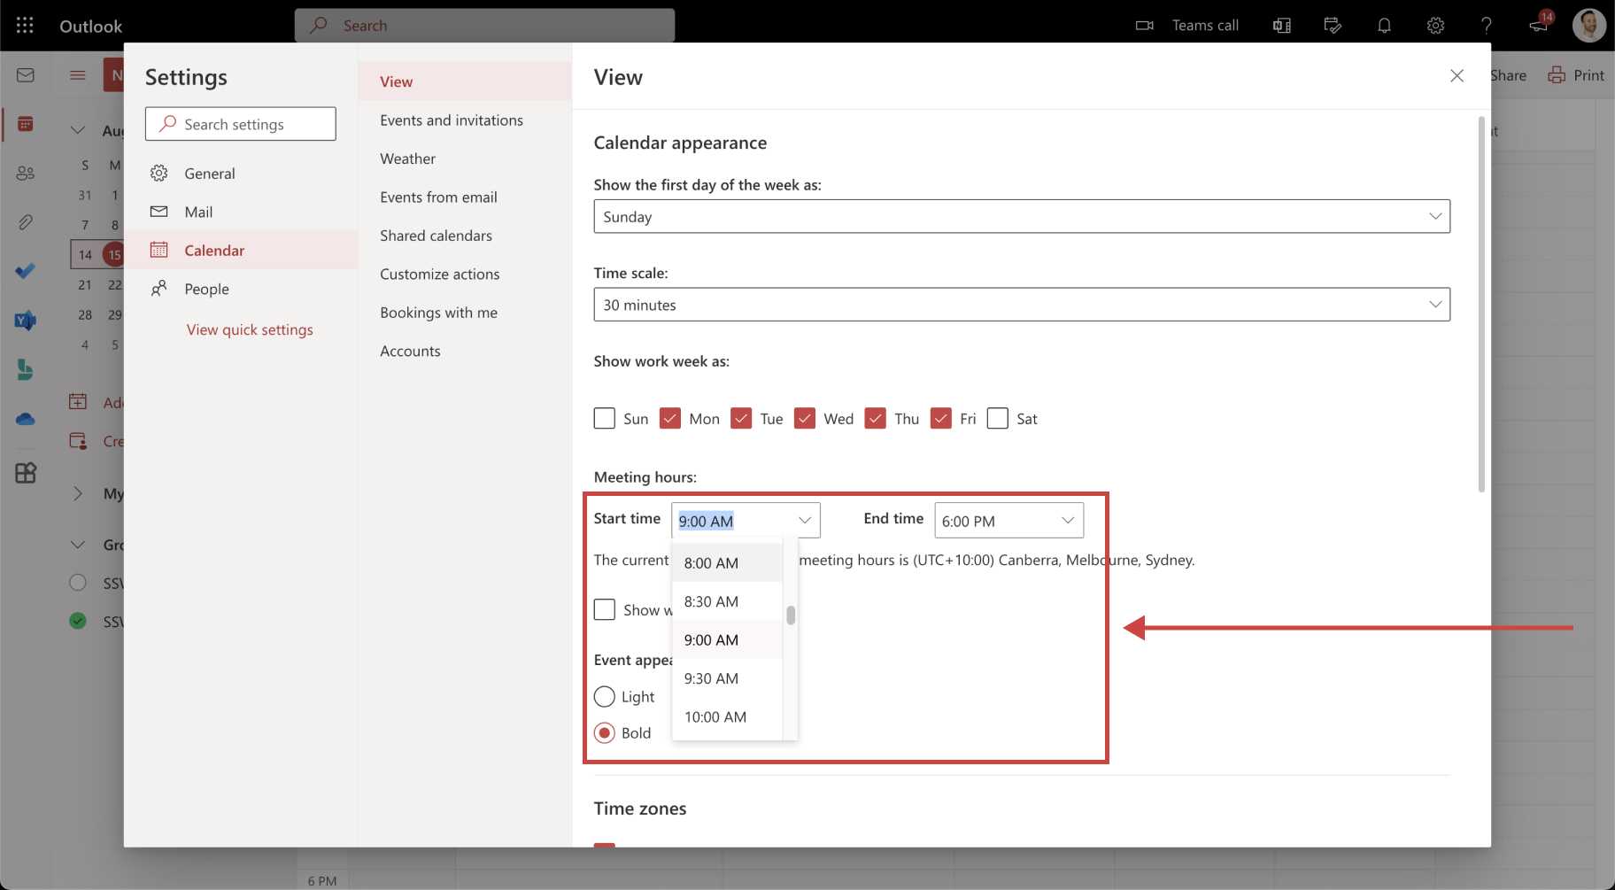Open the To Do checkmark icon
Image resolution: width=1615 pixels, height=890 pixels.
(25, 271)
